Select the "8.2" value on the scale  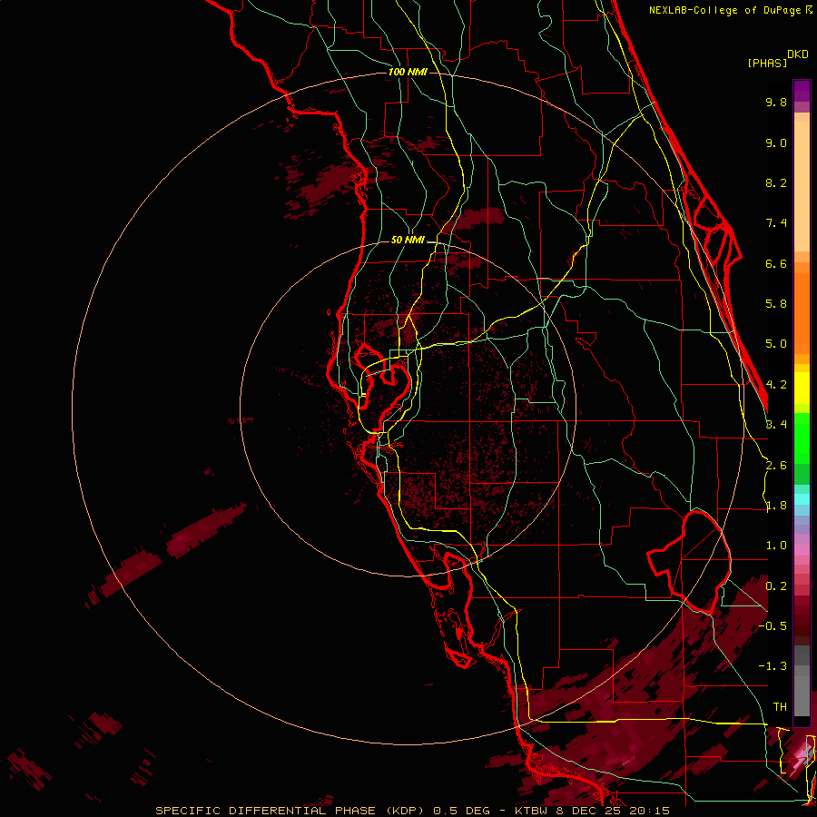776,182
